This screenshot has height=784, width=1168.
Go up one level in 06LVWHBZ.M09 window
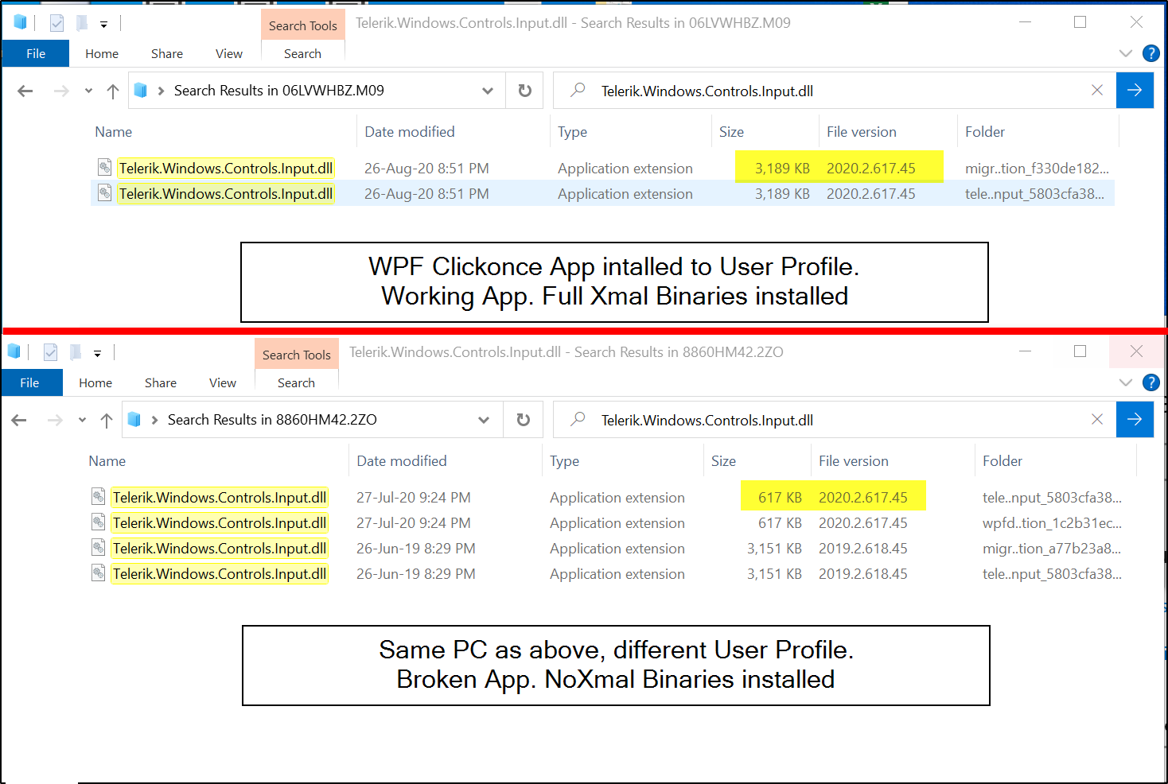click(x=113, y=91)
